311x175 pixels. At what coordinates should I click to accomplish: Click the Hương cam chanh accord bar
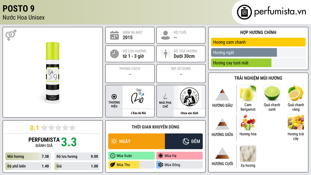point(258,42)
